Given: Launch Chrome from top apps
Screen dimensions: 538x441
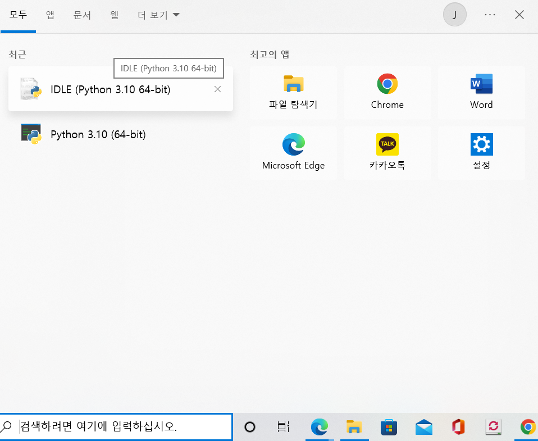Looking at the screenshot, I should tap(387, 93).
